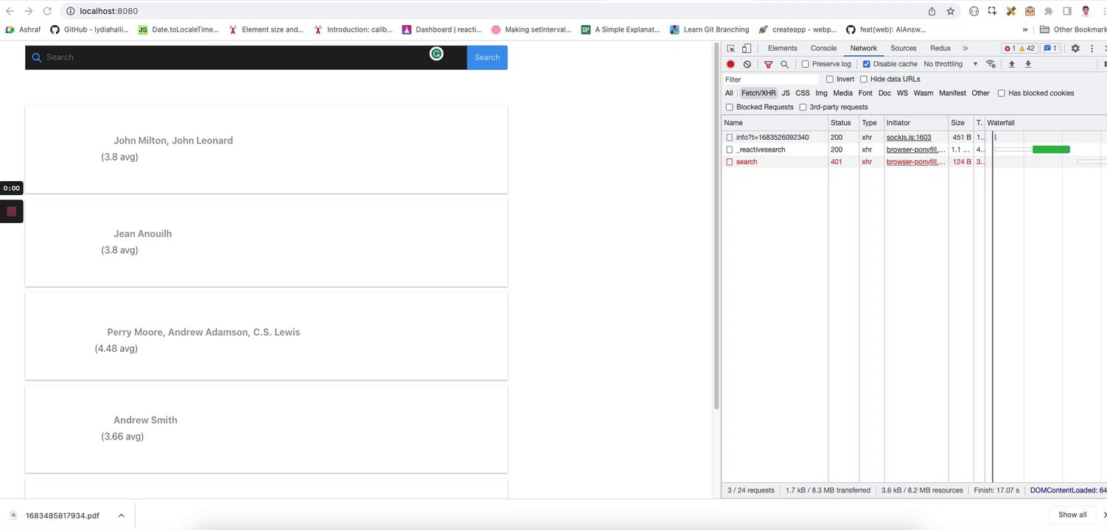Image resolution: width=1107 pixels, height=530 pixels.
Task: Import HAR file with upload arrow
Action: [x=1012, y=64]
